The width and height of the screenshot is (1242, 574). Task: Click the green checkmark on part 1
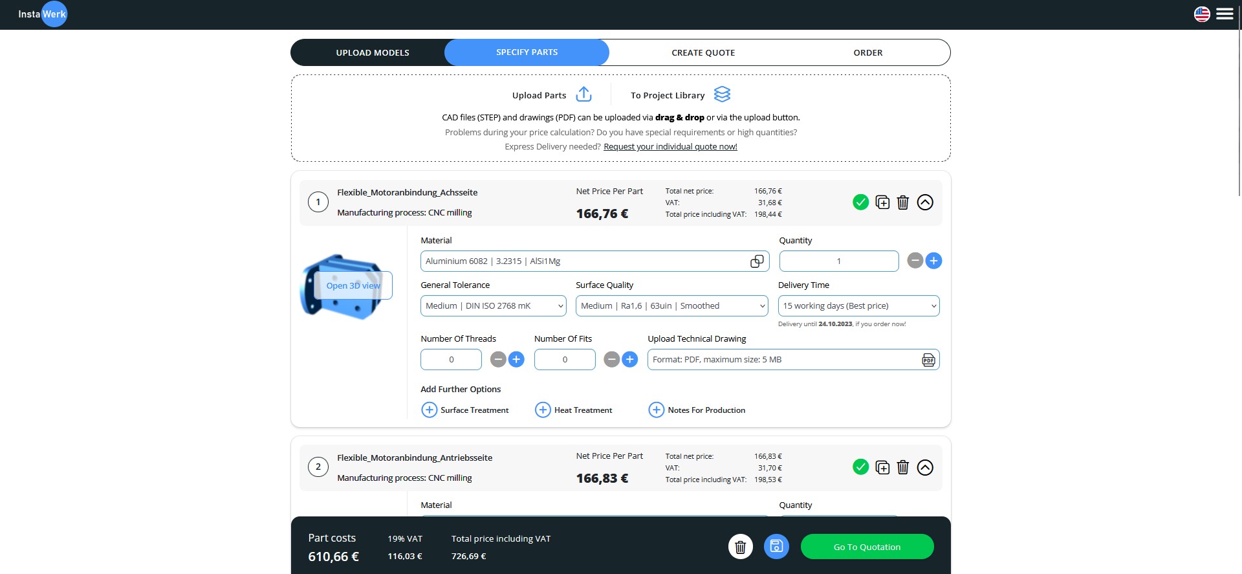(x=860, y=203)
